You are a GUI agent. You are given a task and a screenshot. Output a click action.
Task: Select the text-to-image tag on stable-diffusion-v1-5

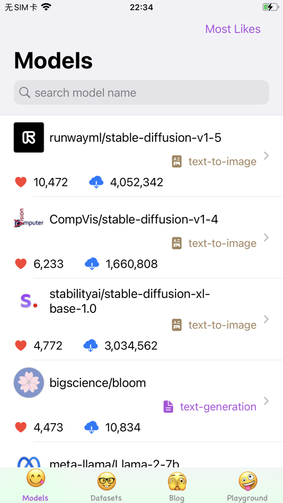pyautogui.click(x=222, y=161)
